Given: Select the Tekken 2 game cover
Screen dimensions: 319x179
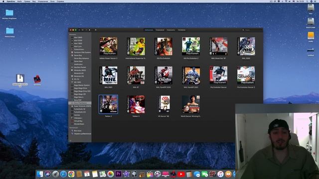Looking at the screenshot, I should [x=109, y=104].
